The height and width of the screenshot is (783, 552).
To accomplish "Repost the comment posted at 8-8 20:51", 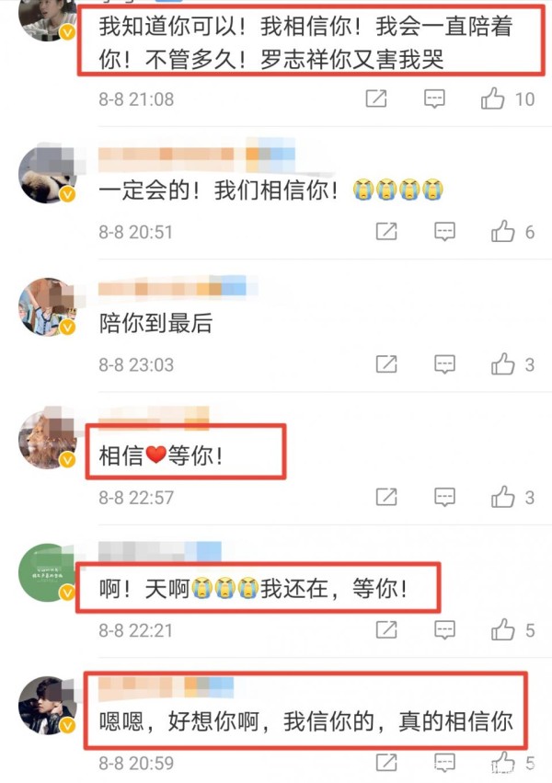I will click(x=386, y=231).
